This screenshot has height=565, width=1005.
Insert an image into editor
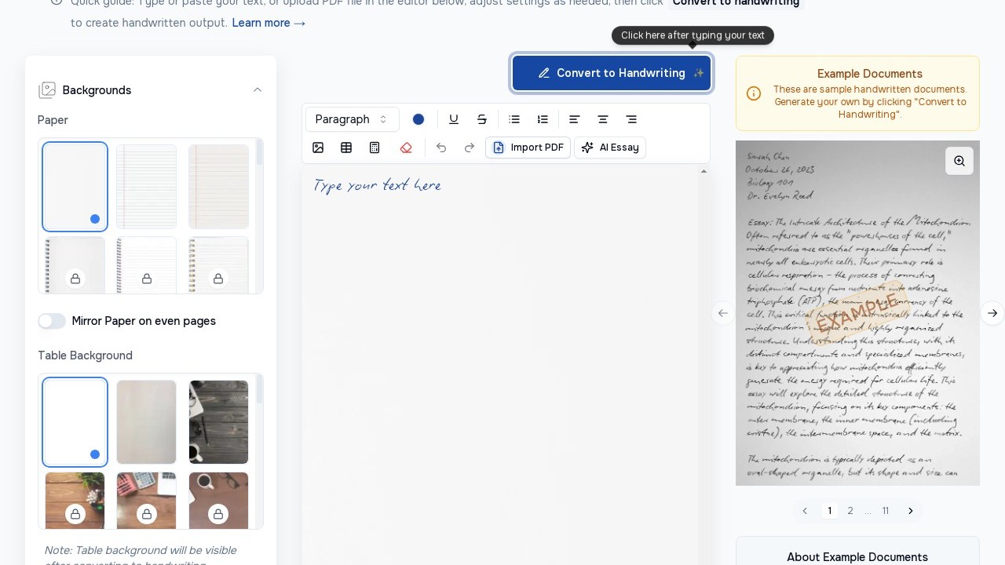coord(318,148)
